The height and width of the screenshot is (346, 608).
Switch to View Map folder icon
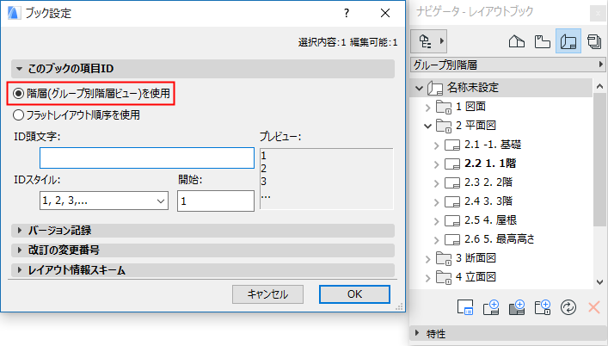[x=542, y=41]
